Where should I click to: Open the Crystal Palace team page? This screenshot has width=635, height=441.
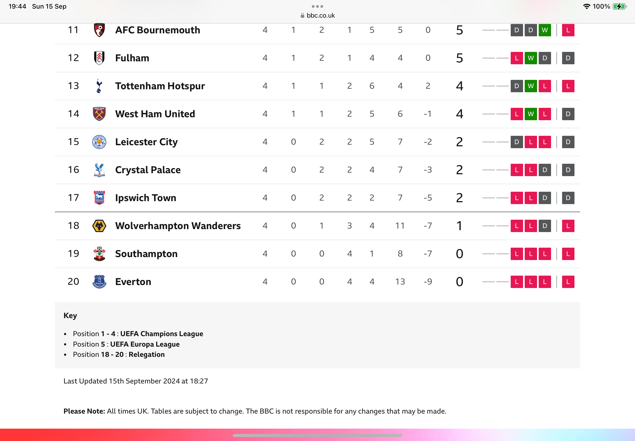pyautogui.click(x=148, y=170)
